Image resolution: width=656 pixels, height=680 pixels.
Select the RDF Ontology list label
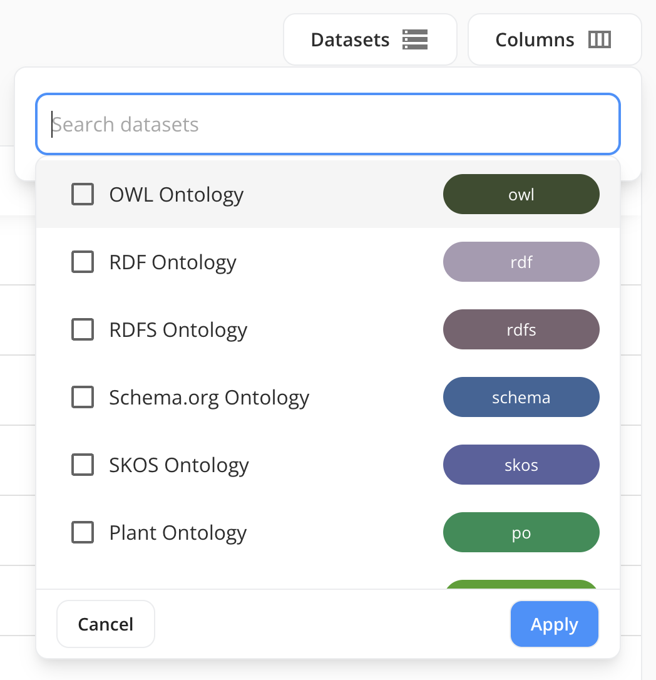(173, 262)
